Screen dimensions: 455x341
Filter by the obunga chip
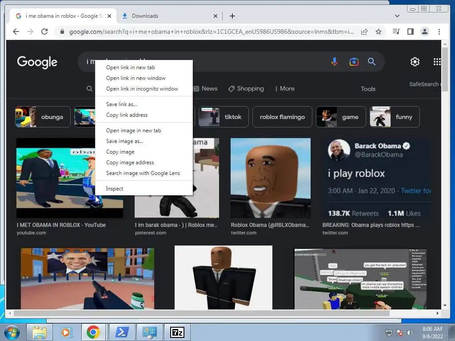coord(43,117)
